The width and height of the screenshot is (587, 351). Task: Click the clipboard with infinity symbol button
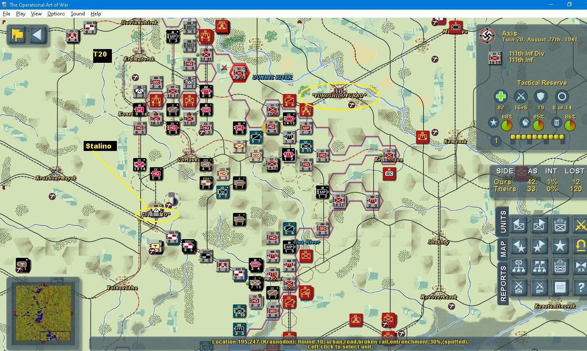click(560, 267)
